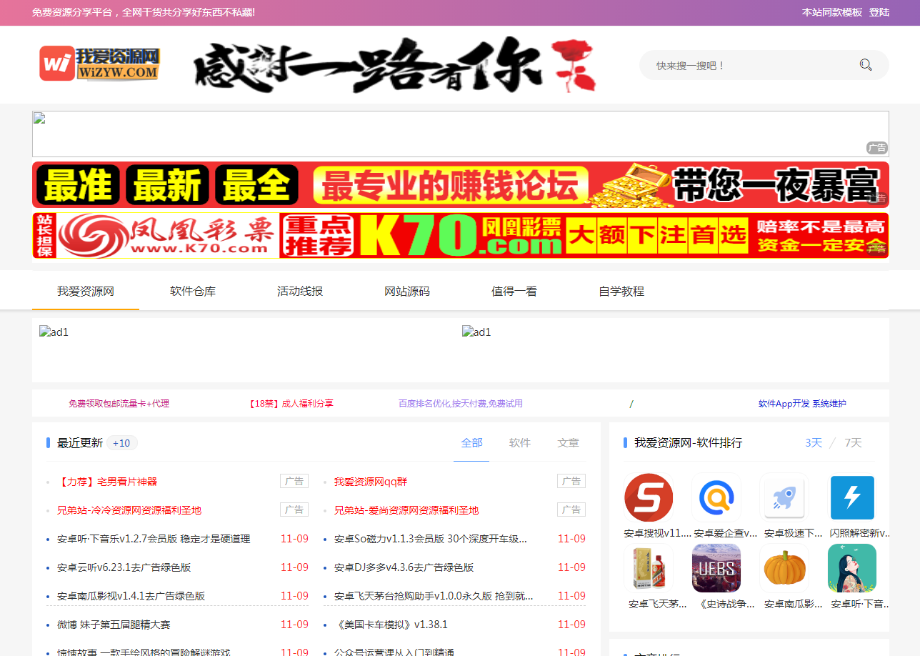Viewport: 920px width, 656px height.
Task: Open the 安卓云听v6.23.1 article link
Action: click(x=124, y=567)
